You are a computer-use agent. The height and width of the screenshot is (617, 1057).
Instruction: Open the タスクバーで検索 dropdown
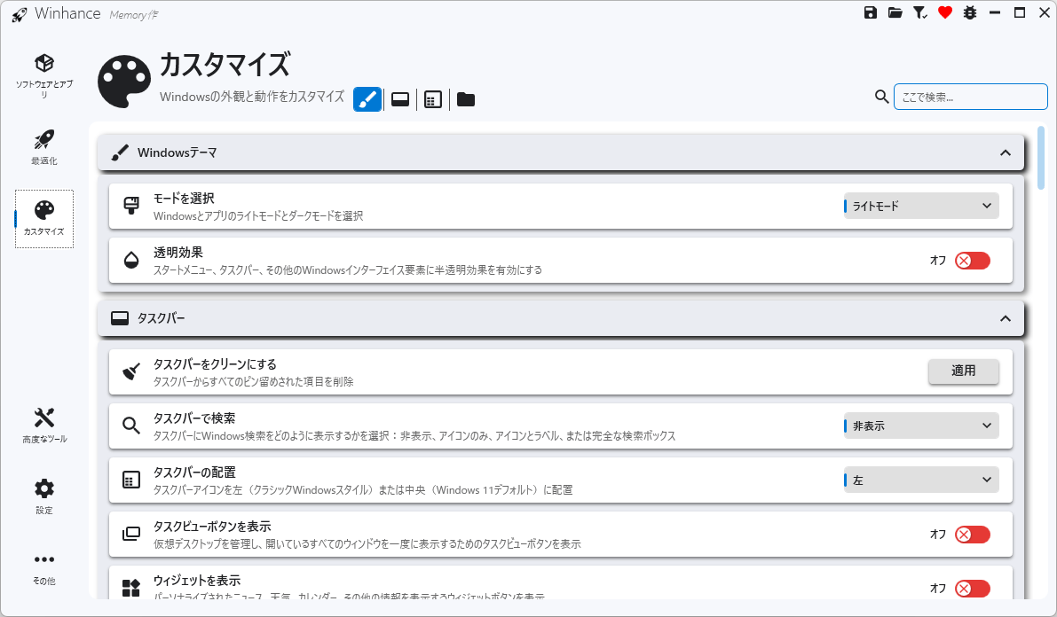coord(921,426)
